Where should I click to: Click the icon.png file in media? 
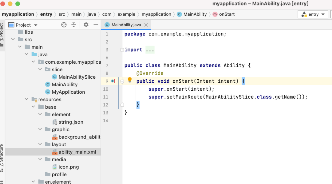69,167
